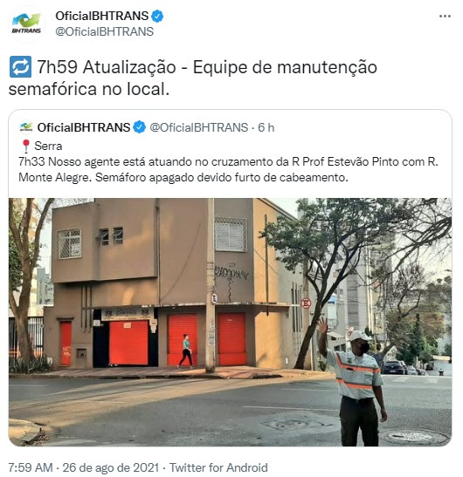The width and height of the screenshot is (463, 477).
Task: Click the "Twitter for Android" source link
Action: pyautogui.click(x=218, y=467)
